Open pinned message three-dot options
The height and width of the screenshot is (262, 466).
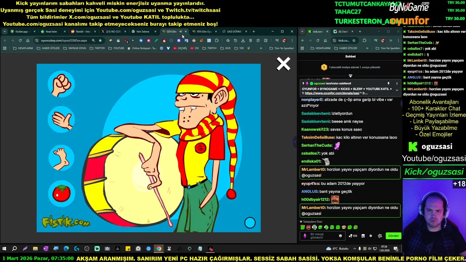click(397, 83)
